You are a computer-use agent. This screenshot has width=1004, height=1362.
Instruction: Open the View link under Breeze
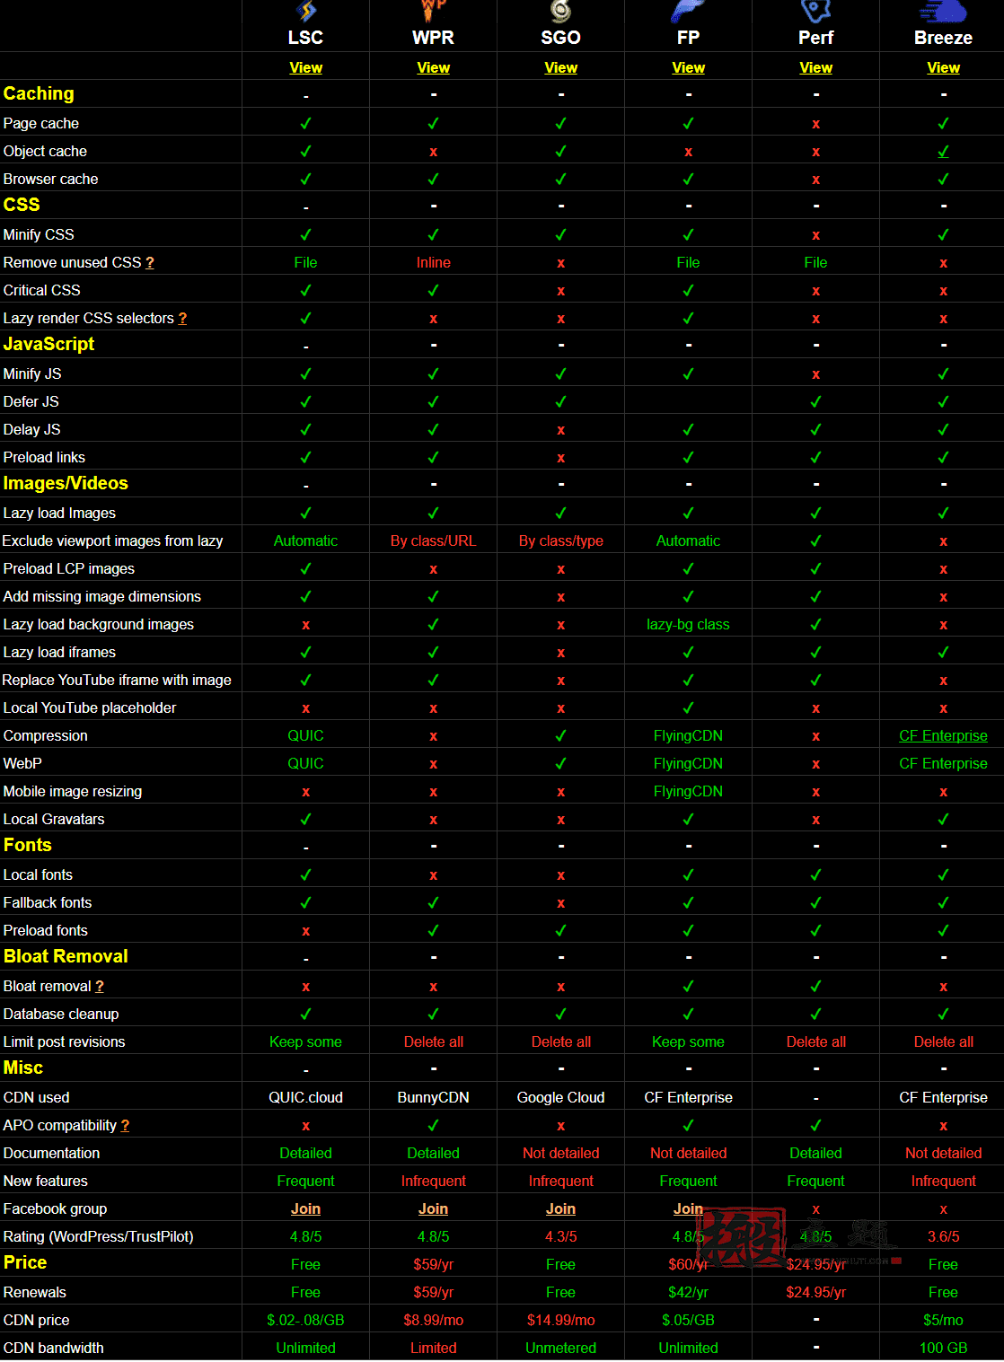944,67
